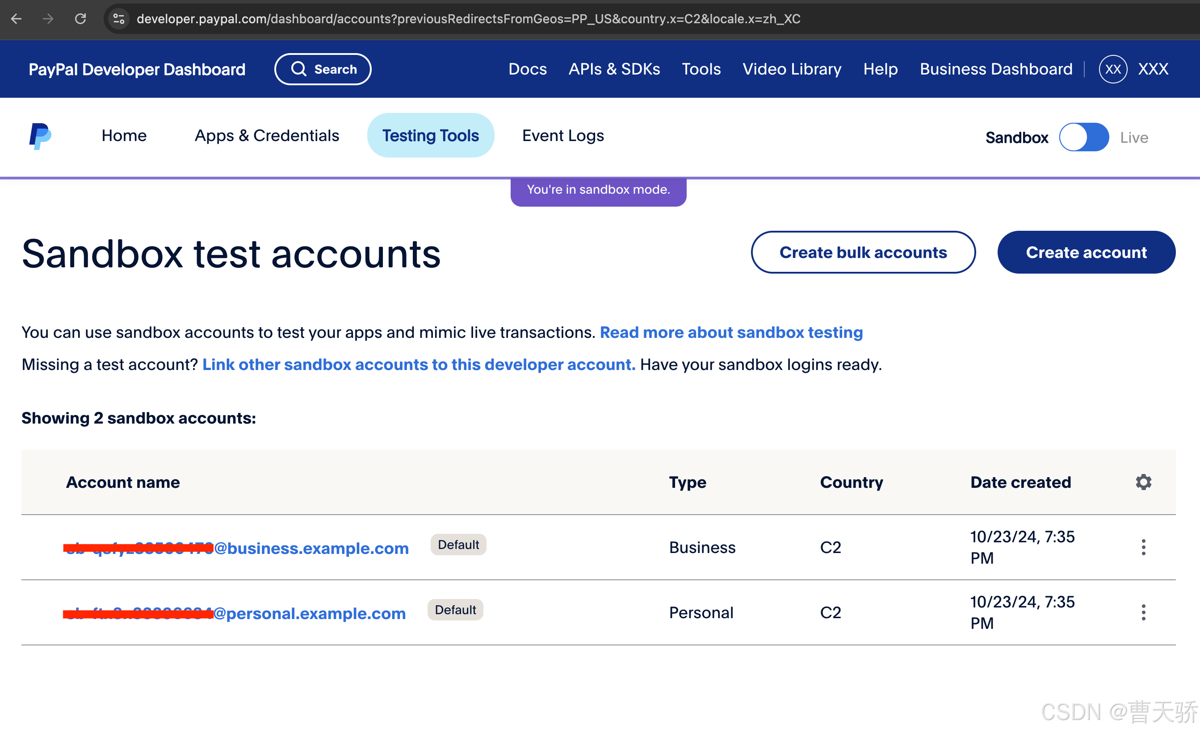
Task: Open Read more about sandbox testing link
Action: point(731,333)
